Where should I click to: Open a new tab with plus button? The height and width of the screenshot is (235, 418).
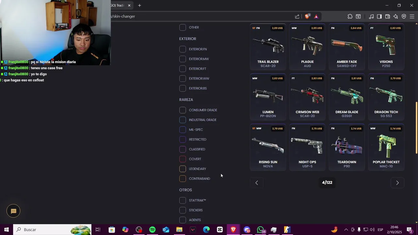[139, 5]
